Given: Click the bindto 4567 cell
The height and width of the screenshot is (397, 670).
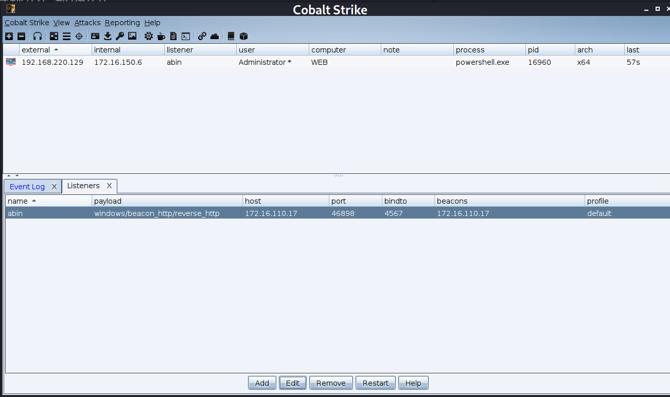Looking at the screenshot, I should click(409, 213).
